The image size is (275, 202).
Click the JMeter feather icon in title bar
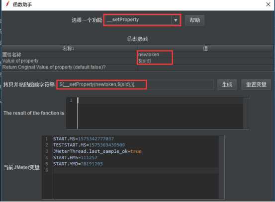[x=7, y=4]
